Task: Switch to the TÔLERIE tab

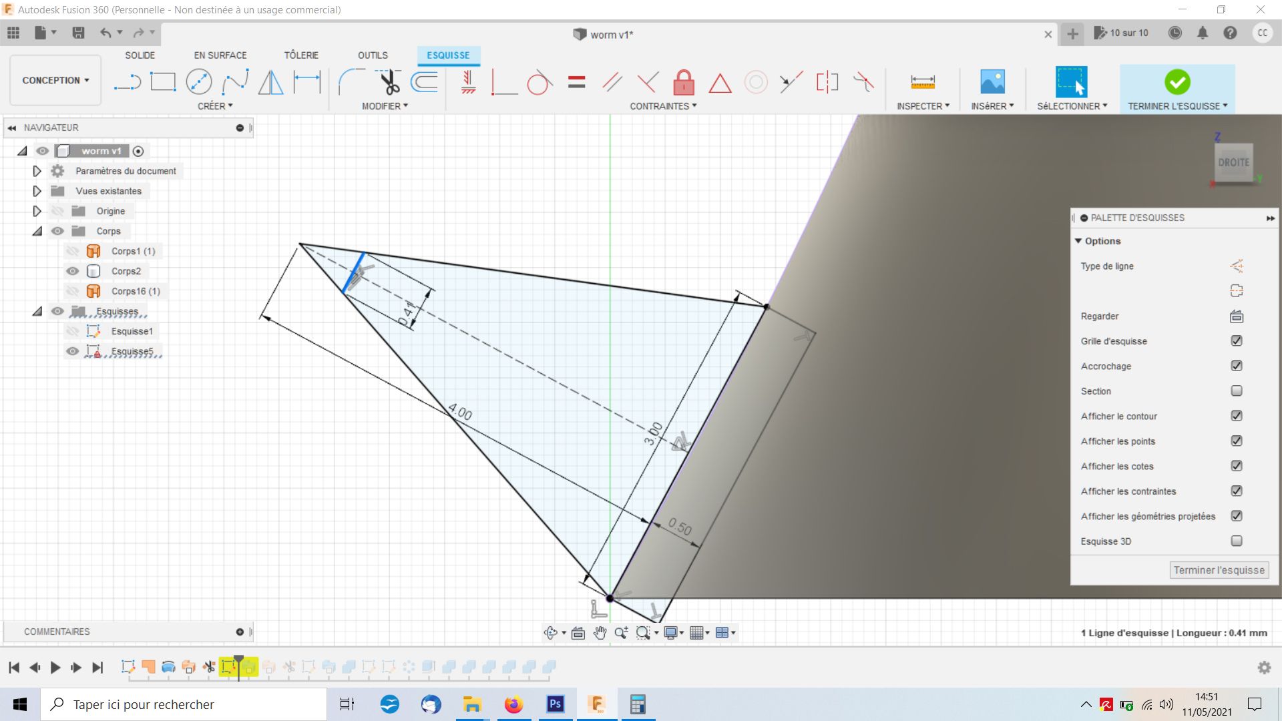Action: tap(301, 55)
